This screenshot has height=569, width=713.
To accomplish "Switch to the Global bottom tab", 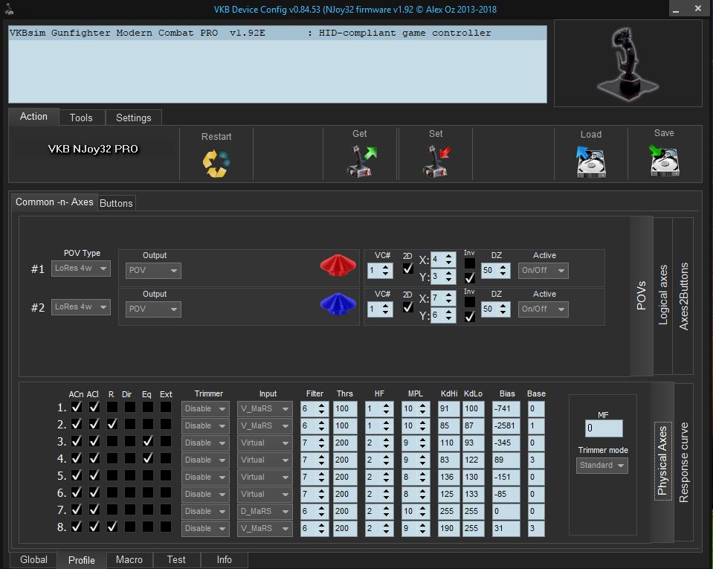I will pos(33,559).
